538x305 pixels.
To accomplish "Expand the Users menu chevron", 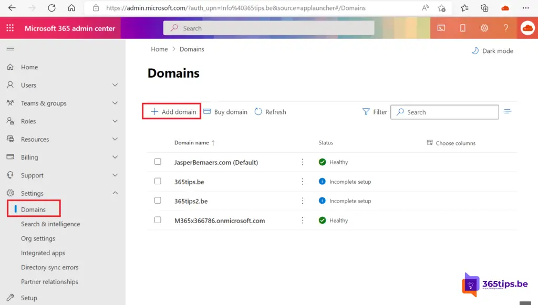I will coord(115,85).
